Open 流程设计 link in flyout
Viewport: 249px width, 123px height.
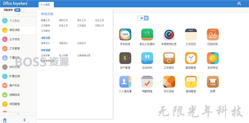point(63,43)
